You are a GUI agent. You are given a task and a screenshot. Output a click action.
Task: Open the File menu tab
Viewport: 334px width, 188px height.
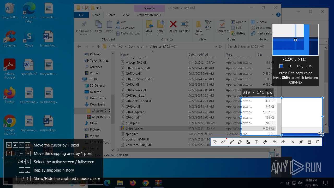tap(81, 15)
